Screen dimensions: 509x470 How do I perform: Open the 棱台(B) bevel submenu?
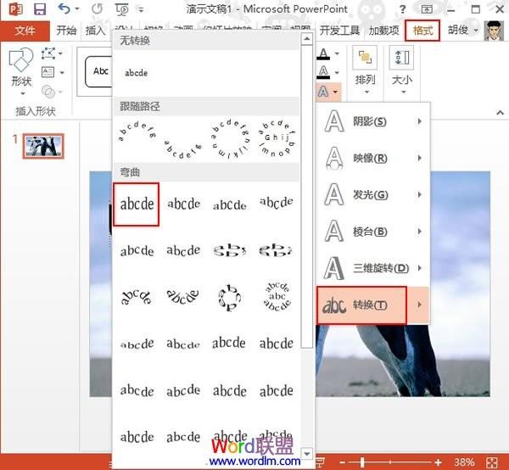pyautogui.click(x=372, y=232)
